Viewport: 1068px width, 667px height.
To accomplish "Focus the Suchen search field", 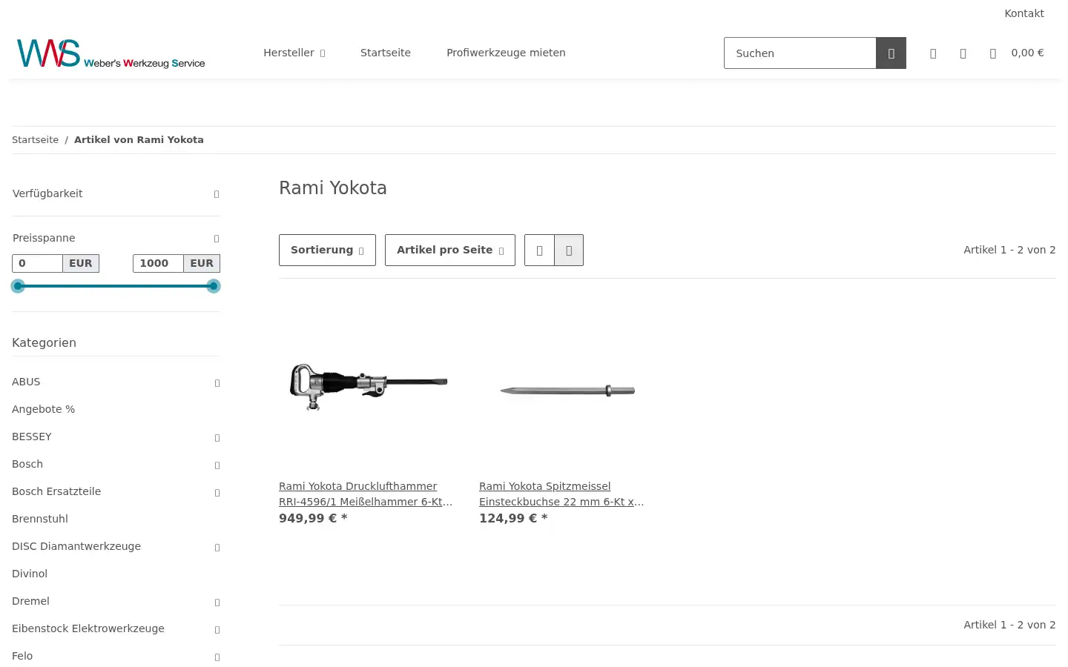I will point(800,53).
